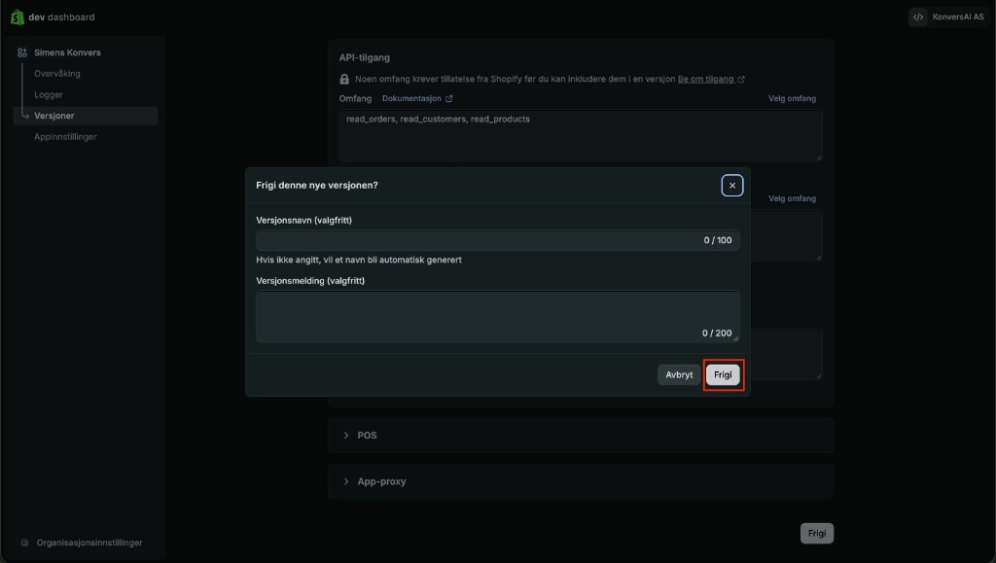Focus the Versjonsmelding text area
The width and height of the screenshot is (996, 563).
497,317
